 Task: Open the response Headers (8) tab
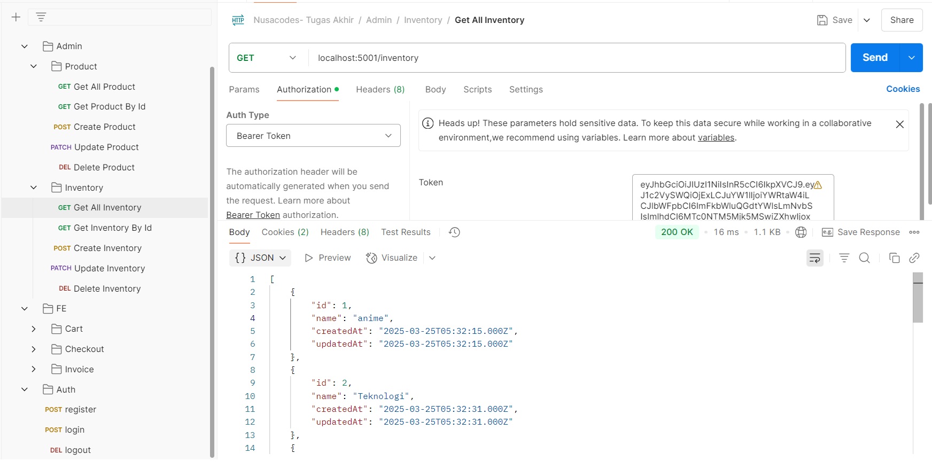pyautogui.click(x=345, y=232)
